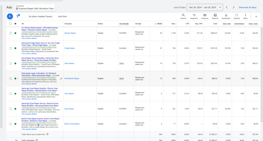Open the filter funnel icon
Viewport: 263px width, 141px height.
18,16
